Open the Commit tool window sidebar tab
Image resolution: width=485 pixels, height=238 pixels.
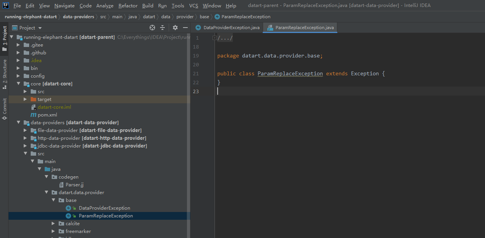coord(4,109)
